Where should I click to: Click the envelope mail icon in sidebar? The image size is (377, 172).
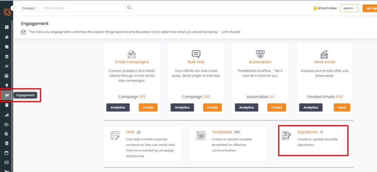point(7,162)
